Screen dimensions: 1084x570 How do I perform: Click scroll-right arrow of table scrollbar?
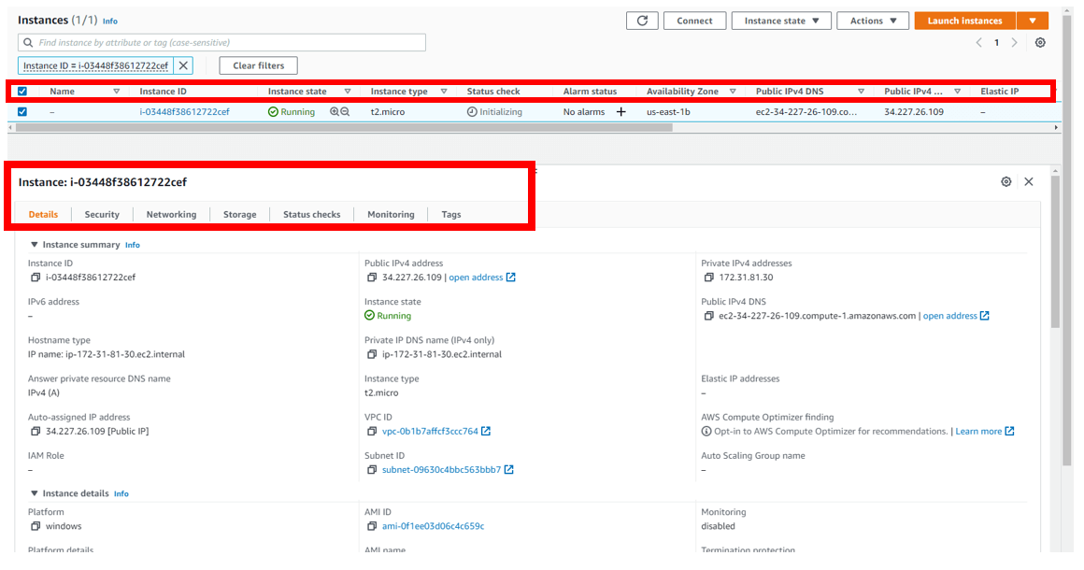point(1056,128)
